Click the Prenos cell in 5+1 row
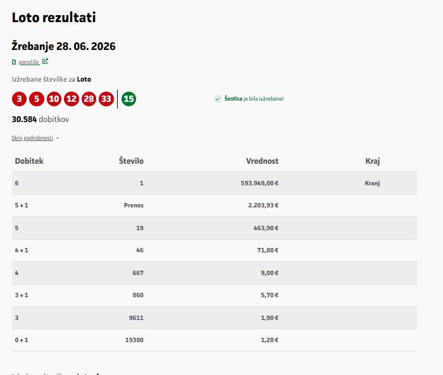Screen dimensions: 443x375 (x=134, y=206)
